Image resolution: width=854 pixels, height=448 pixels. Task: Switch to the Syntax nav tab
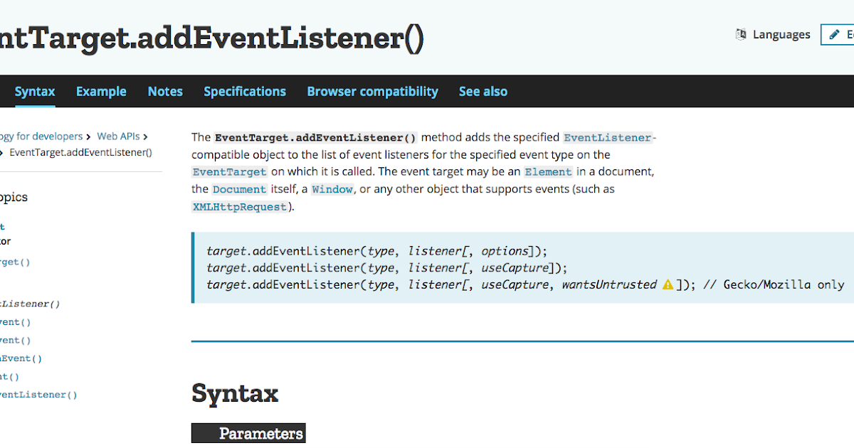point(34,91)
